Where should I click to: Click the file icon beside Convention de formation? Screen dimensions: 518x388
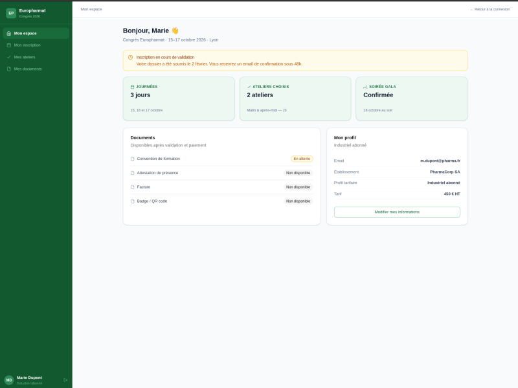[133, 159]
